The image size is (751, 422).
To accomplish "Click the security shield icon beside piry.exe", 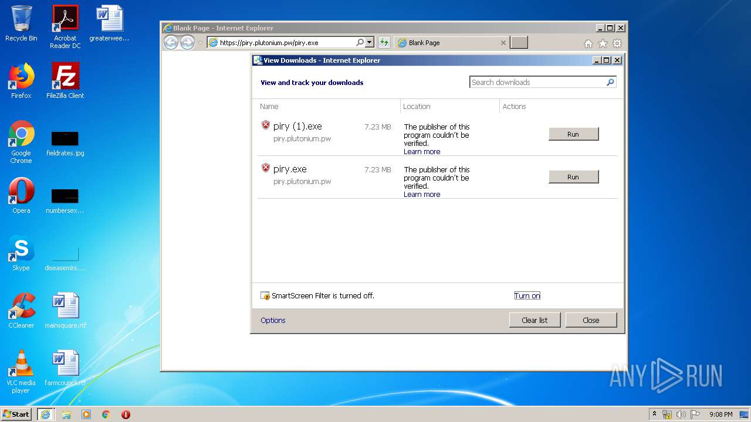I will click(265, 168).
